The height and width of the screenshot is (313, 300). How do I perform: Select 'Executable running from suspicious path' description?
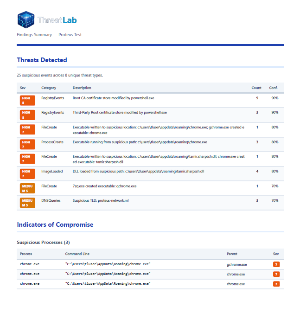[x=140, y=142]
